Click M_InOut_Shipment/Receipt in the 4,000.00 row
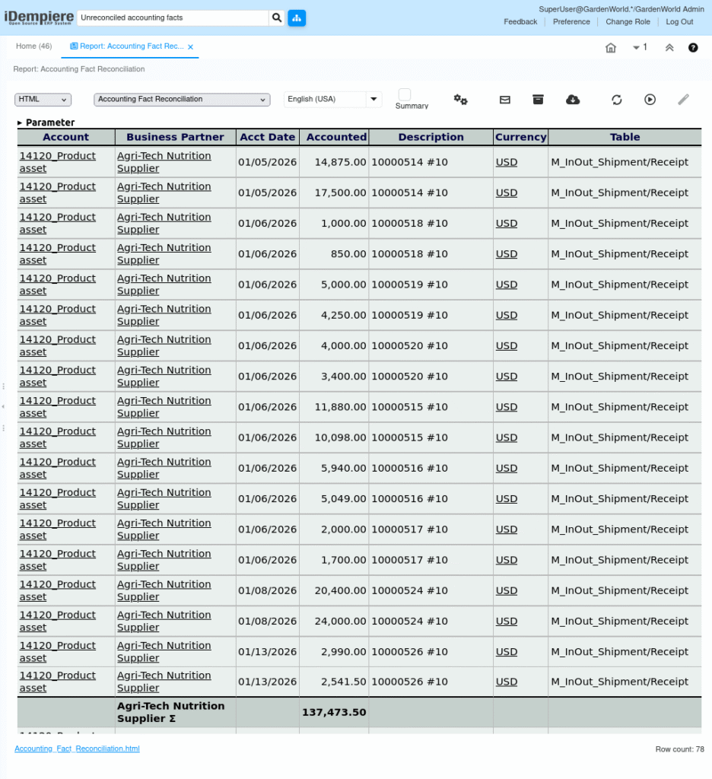 (620, 346)
